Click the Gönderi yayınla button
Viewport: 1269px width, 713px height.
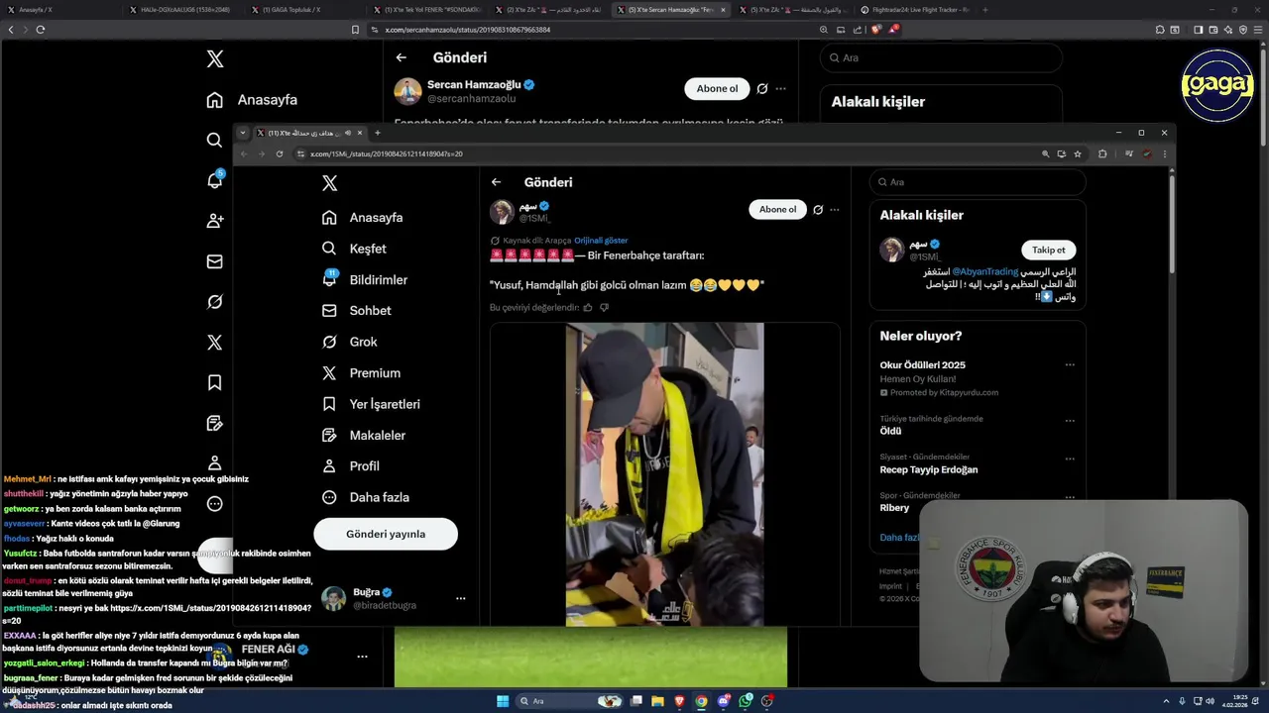point(386,534)
